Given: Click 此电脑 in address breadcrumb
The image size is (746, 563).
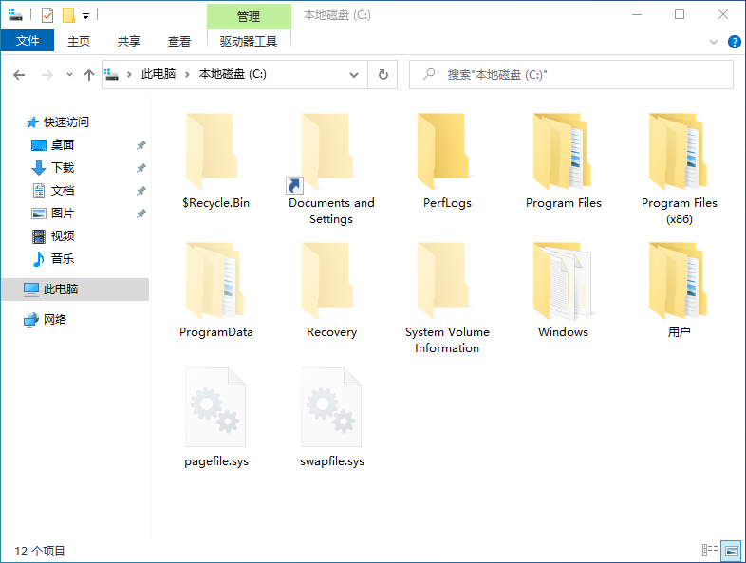Looking at the screenshot, I should (x=159, y=74).
